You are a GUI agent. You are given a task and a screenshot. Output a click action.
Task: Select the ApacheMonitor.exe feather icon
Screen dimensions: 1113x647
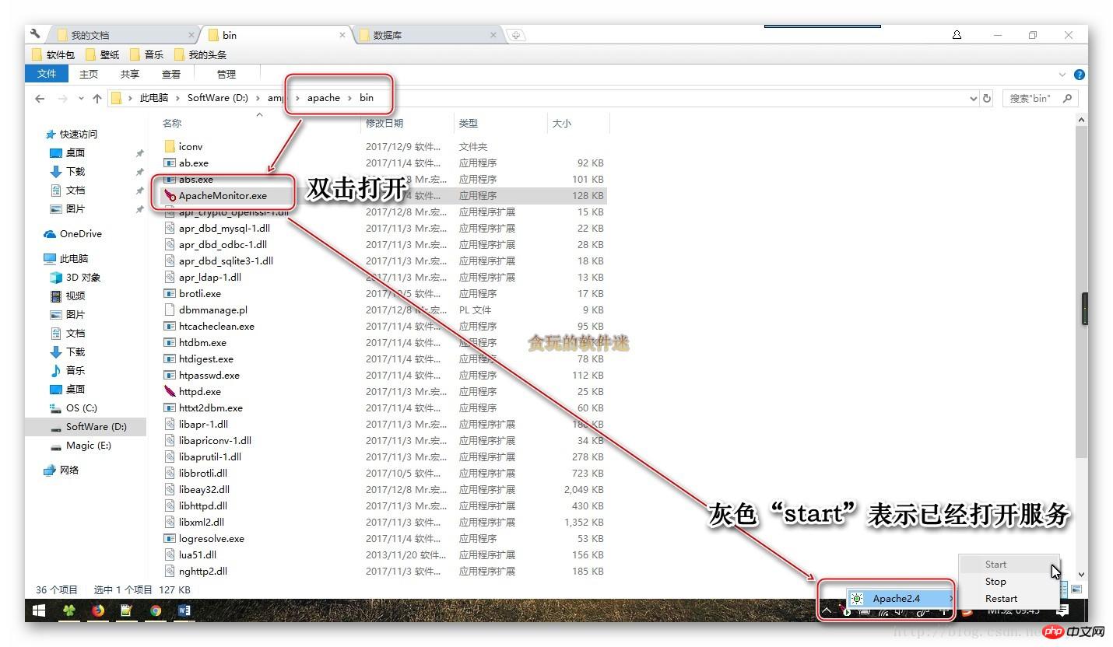[x=170, y=195]
